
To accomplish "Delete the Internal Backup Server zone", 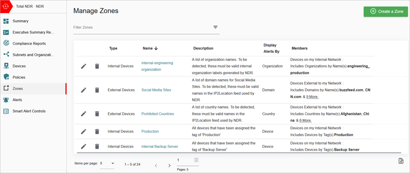I will 97,147.
